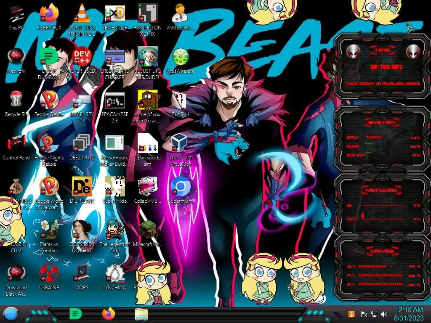Launch The Legend of Zilda
431x323 pixels.
115,237
